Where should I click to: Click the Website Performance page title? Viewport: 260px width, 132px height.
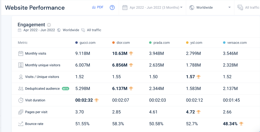click(x=35, y=7)
